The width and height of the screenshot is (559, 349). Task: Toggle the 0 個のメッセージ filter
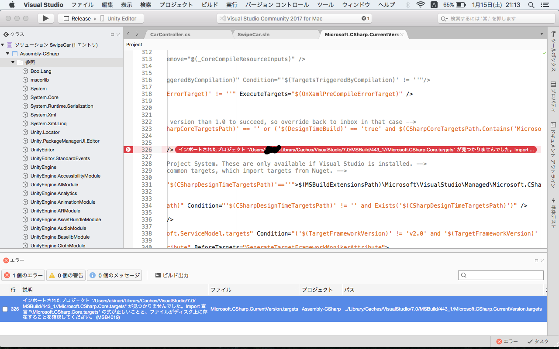click(114, 275)
